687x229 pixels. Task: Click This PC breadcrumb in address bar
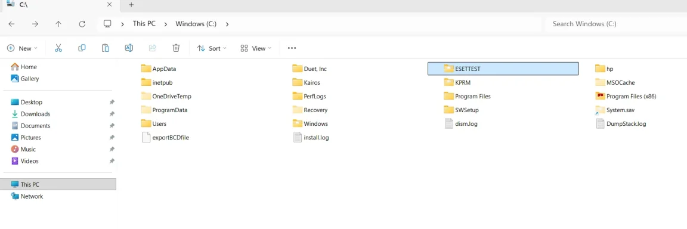point(144,24)
